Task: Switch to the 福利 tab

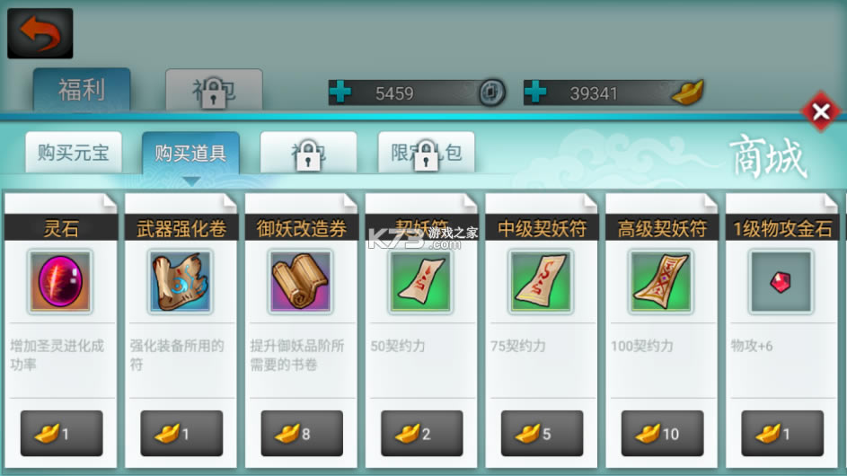Action: 82,90
